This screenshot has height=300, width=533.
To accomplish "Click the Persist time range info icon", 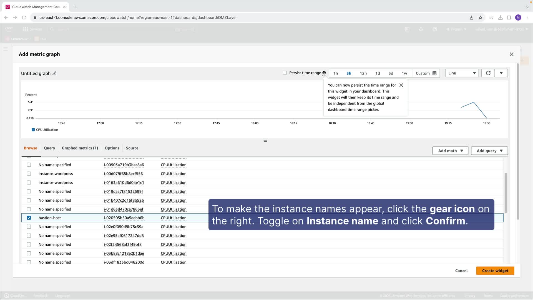I will point(324,73).
